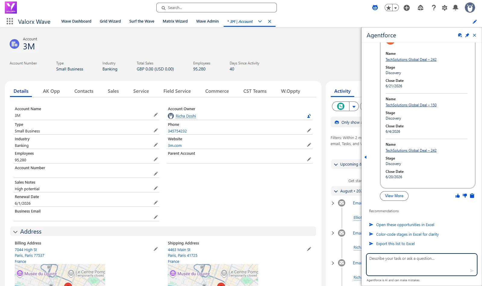Select Export this list to Excel recommendation
The image size is (482, 286).
[x=395, y=244]
